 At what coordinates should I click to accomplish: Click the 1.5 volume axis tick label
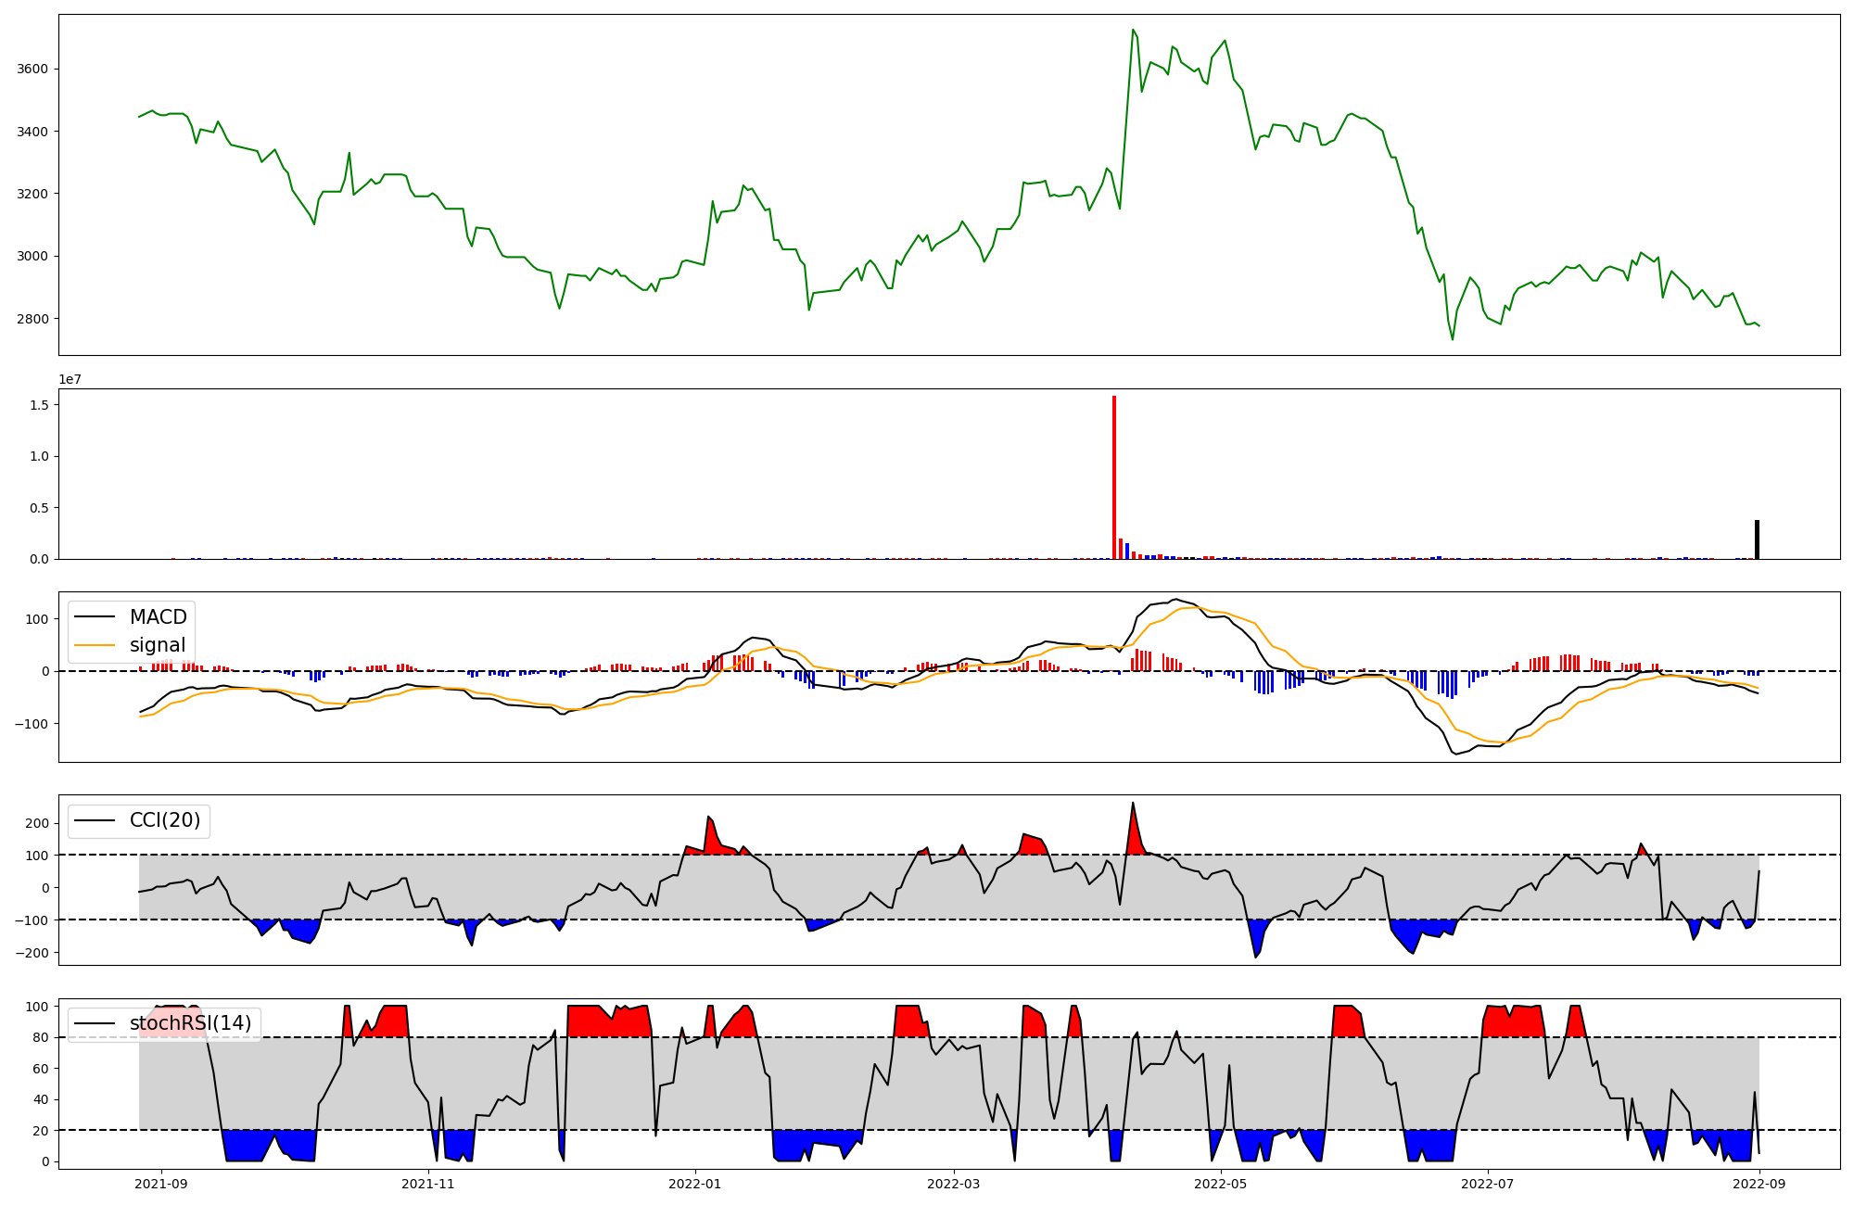tap(40, 405)
